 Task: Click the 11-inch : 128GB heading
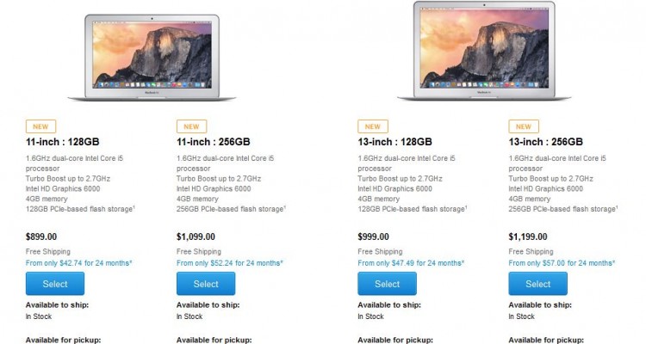pos(63,142)
